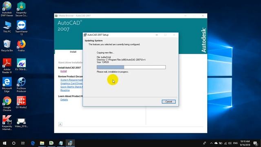Open the Action Center notifications icon

256,143
